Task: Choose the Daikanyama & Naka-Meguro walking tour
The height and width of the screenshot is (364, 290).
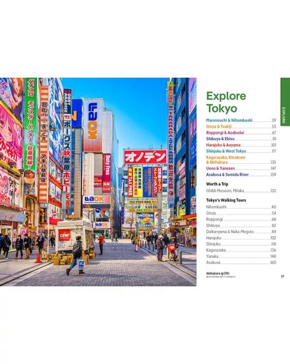Action: (241, 232)
